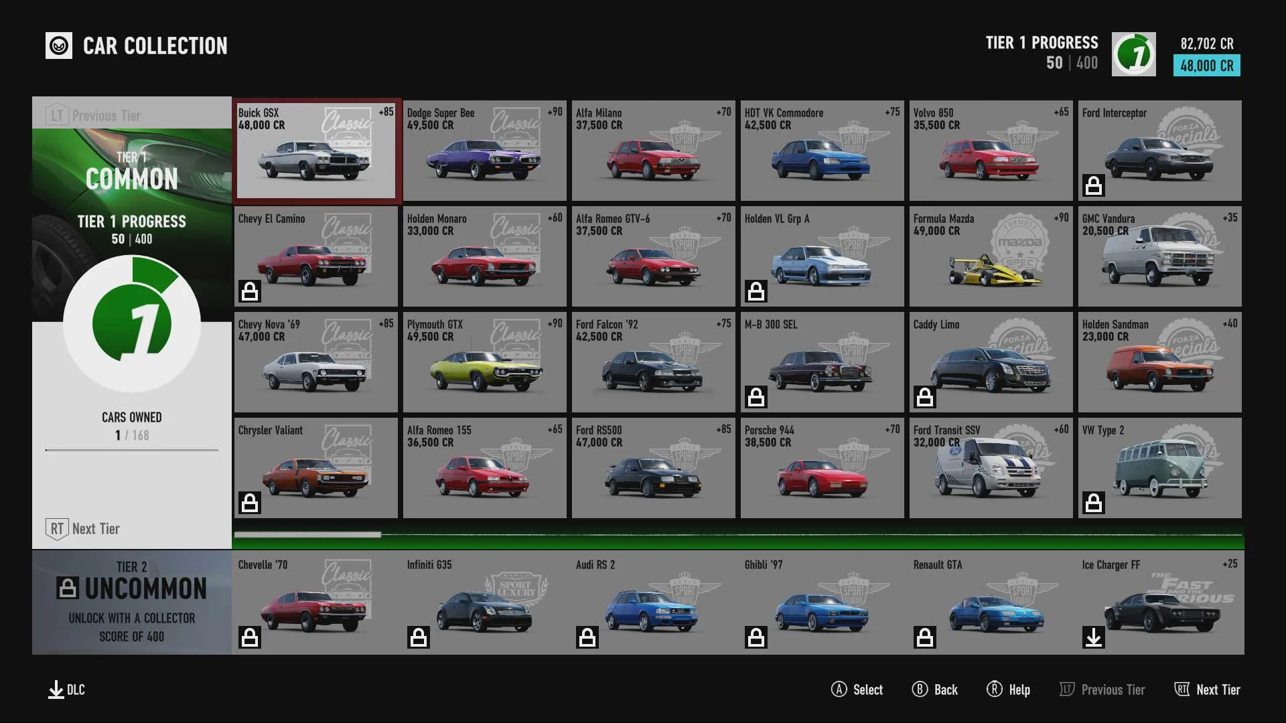Screen dimensions: 1286x723
Task: Click the lock icon on Holden VL Grp A
Action: point(756,291)
